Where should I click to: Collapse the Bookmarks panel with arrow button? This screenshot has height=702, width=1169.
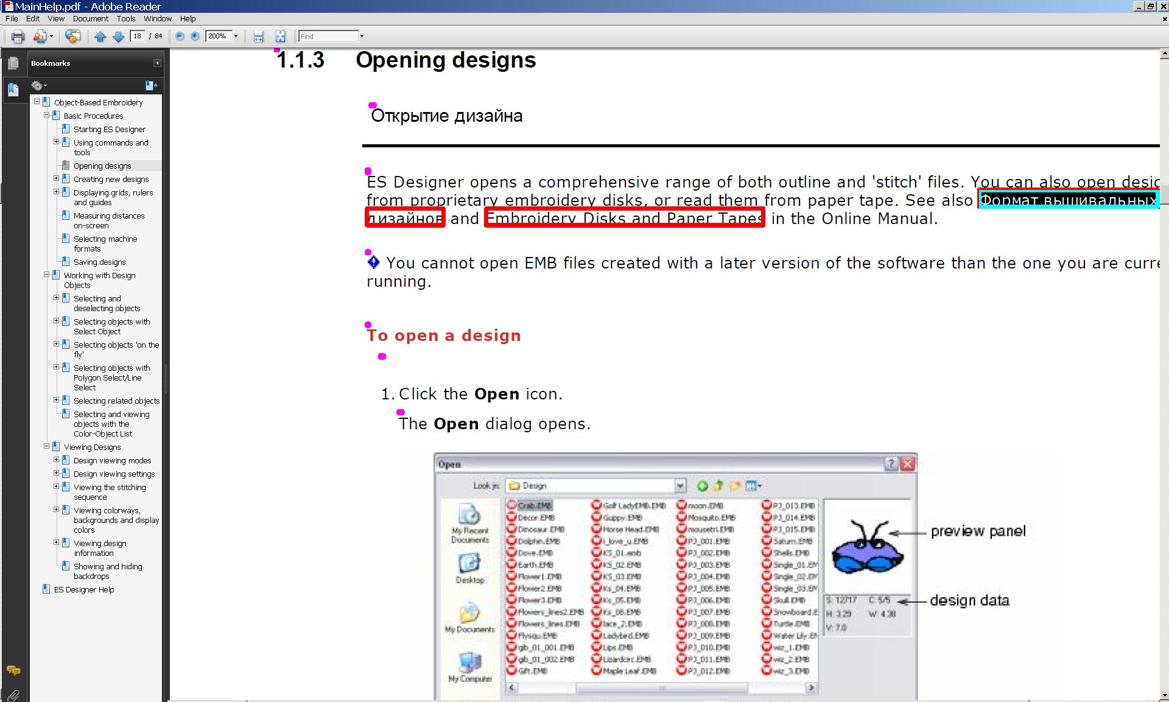point(157,63)
